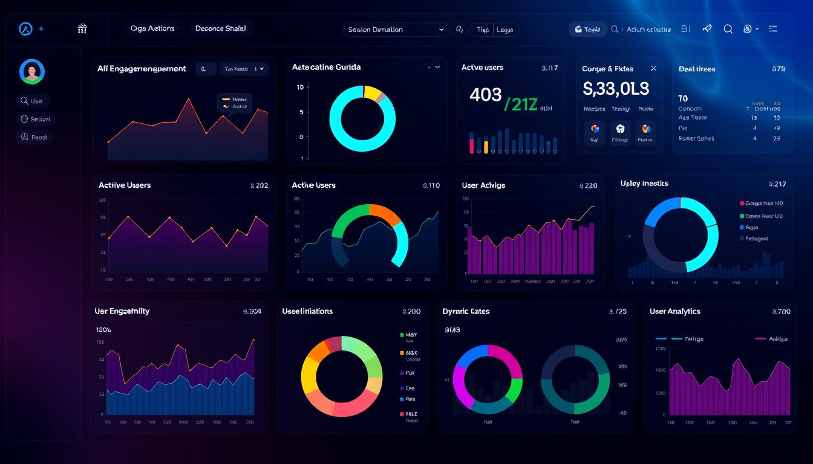Click the teal donut in Dyraric Eates

tap(575, 379)
